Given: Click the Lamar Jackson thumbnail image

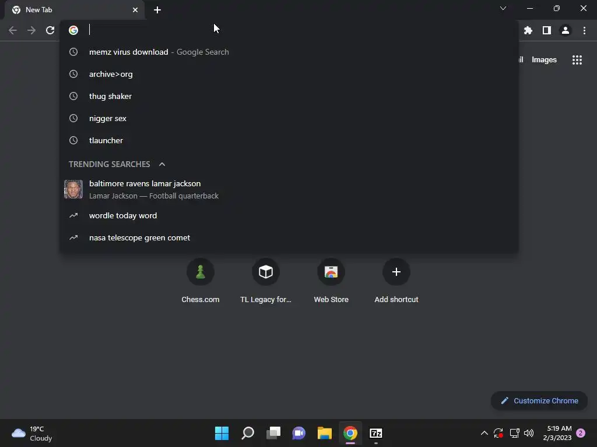Looking at the screenshot, I should click(73, 189).
